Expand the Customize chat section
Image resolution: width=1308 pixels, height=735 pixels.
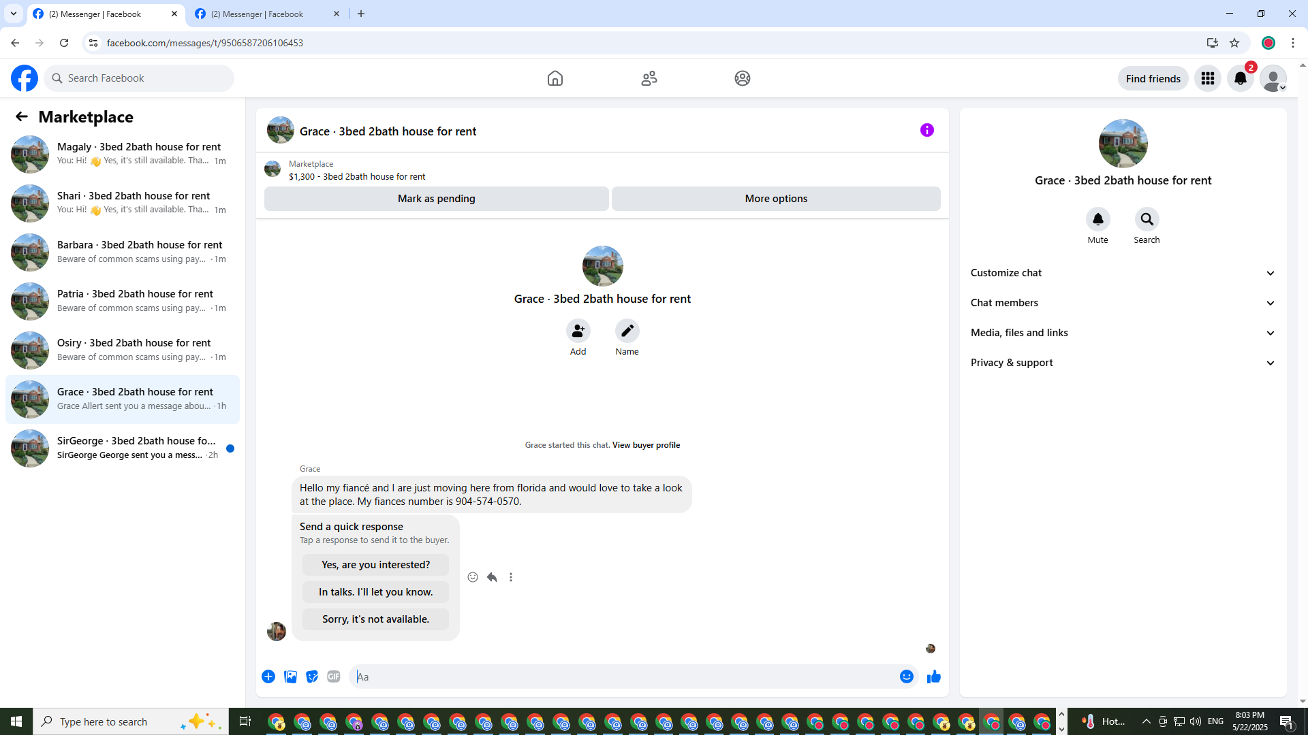tap(1123, 273)
